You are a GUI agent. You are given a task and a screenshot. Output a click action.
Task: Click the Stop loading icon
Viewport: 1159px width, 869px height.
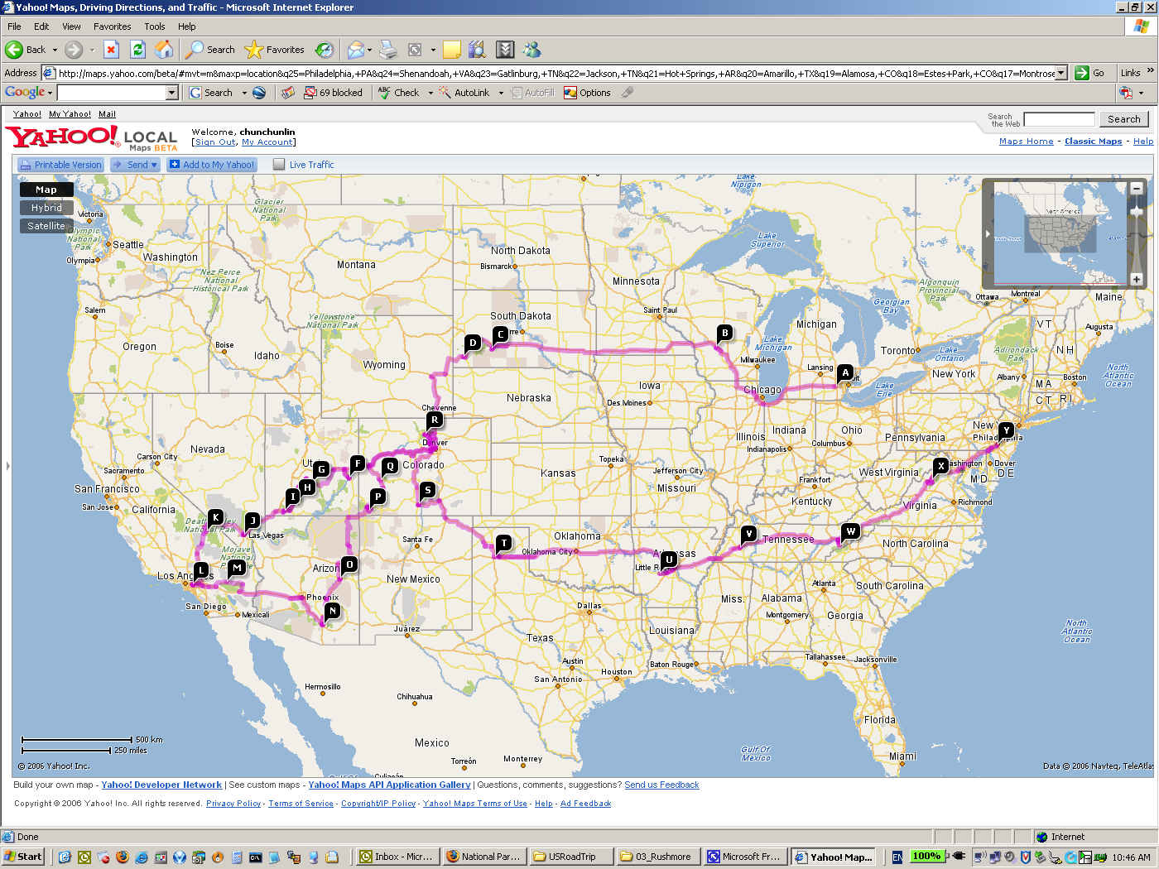(112, 50)
